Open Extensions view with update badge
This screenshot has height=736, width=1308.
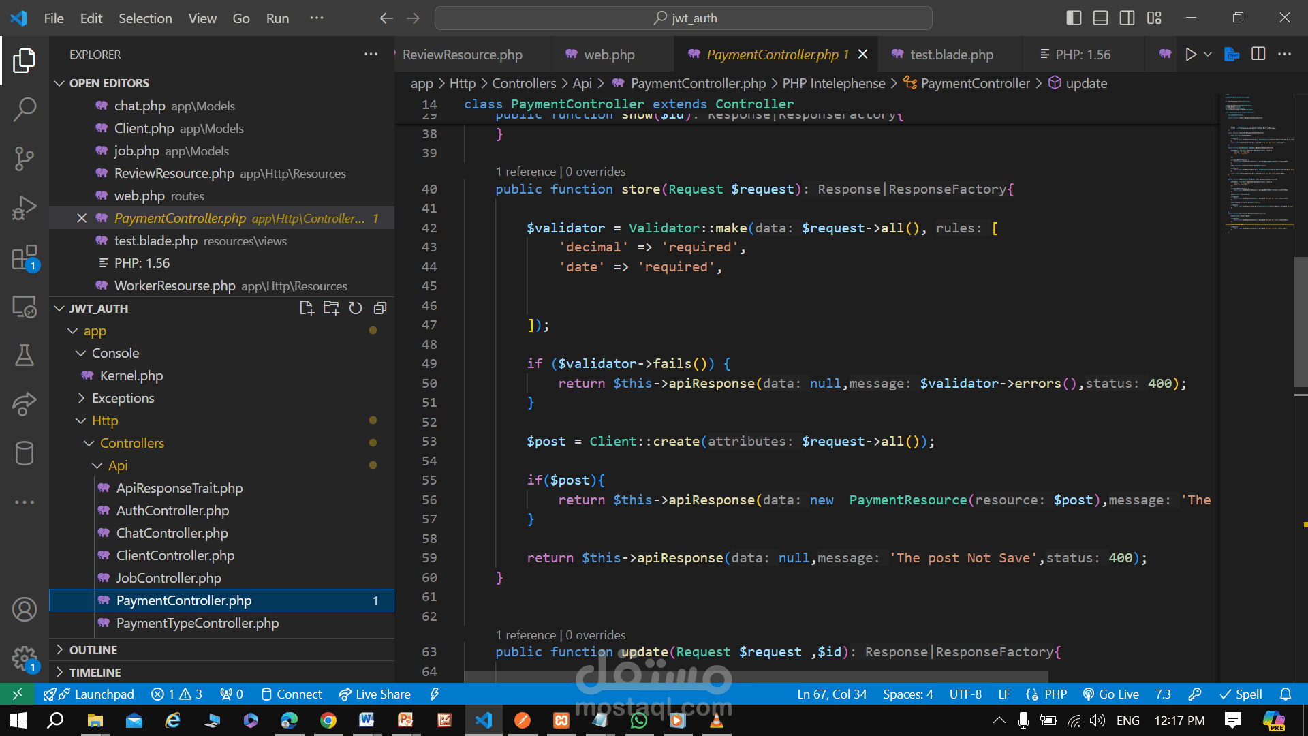[25, 258]
